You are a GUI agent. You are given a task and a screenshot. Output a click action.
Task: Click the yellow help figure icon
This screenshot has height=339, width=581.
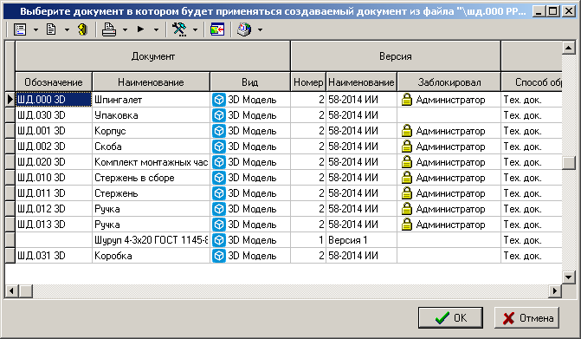(x=82, y=29)
